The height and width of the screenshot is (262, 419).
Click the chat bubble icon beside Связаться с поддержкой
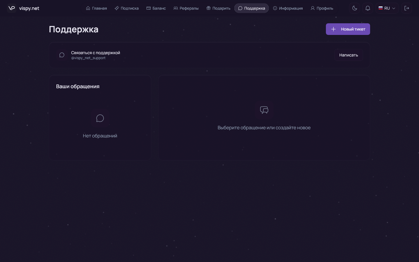point(62,55)
